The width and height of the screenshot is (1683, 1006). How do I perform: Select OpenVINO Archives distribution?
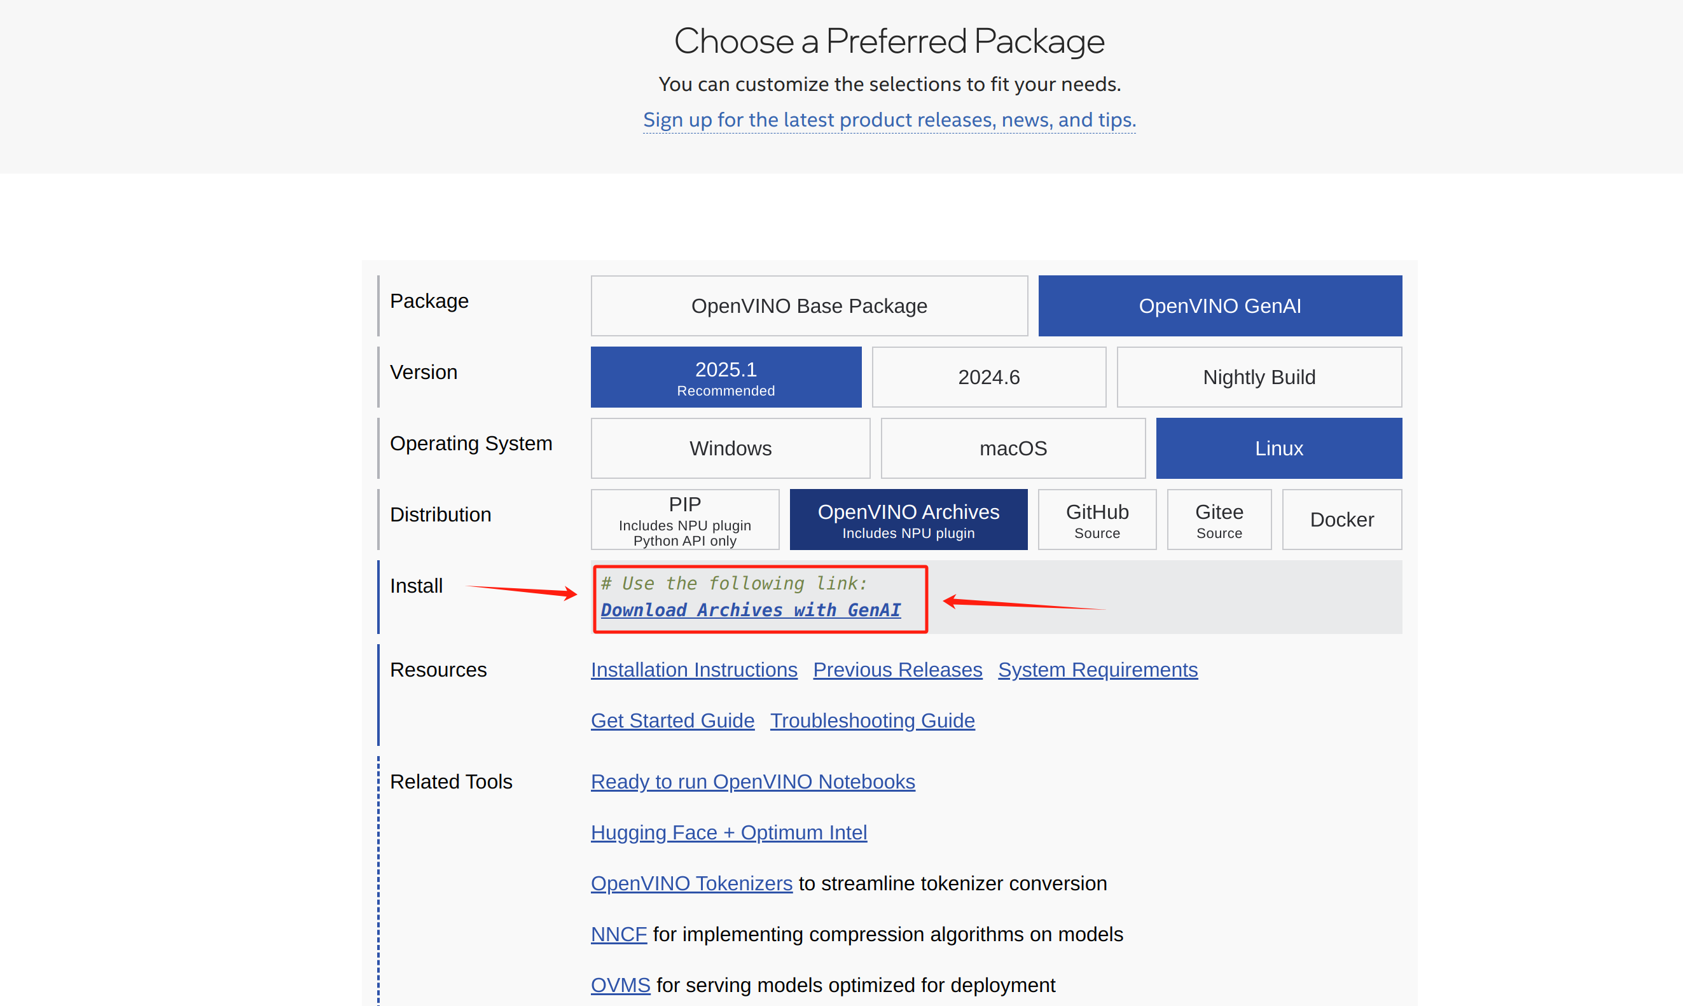pos(908,520)
